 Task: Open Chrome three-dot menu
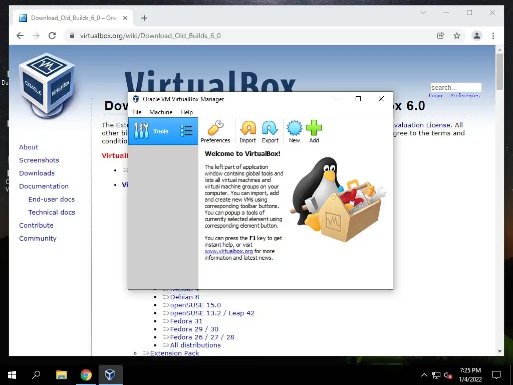(493, 36)
